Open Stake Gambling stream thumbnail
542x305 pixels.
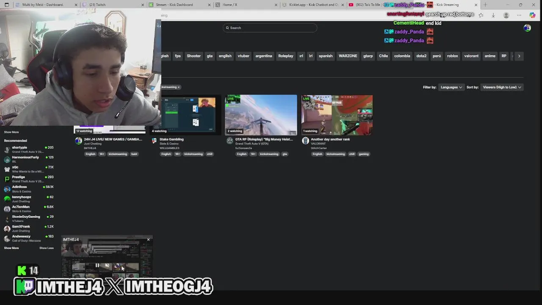[186, 115]
